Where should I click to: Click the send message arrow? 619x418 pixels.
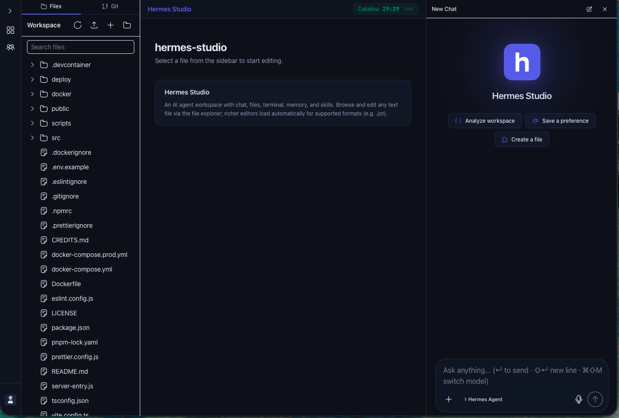pyautogui.click(x=595, y=399)
